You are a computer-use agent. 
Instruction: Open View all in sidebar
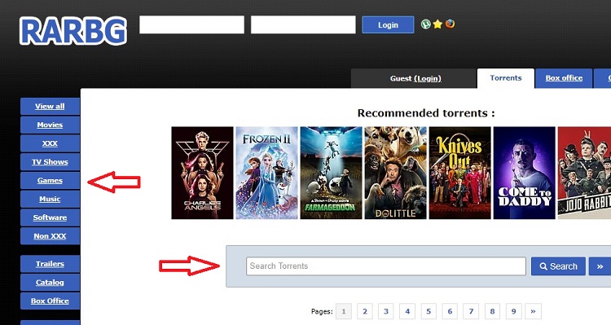click(x=50, y=107)
